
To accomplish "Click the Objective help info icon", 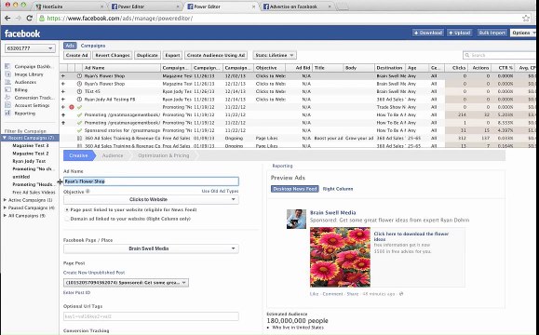I will [x=88, y=192].
